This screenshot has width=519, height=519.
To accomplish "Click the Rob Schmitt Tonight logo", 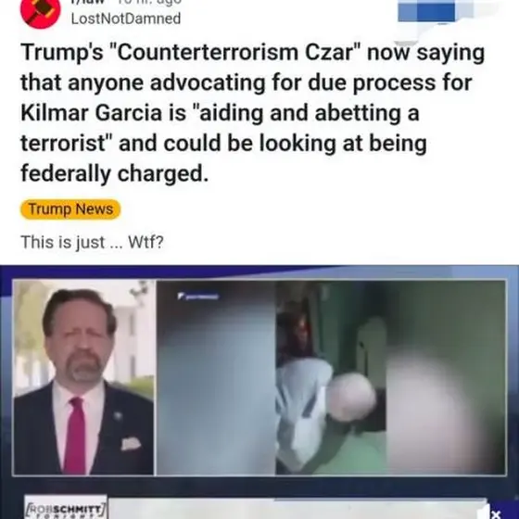I will click(x=66, y=508).
